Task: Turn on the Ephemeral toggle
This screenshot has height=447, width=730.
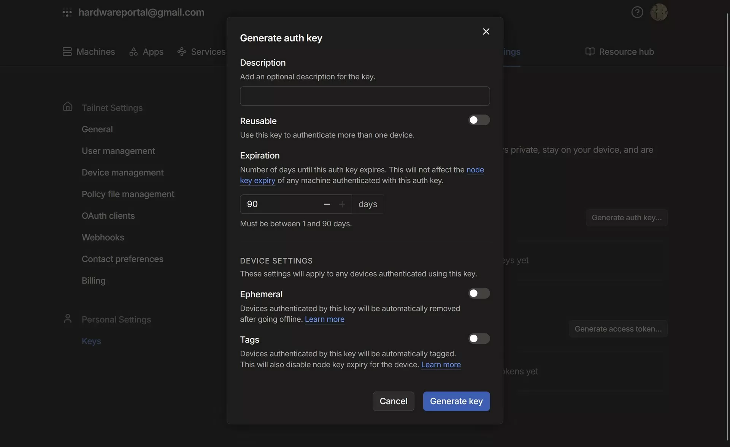Action: (x=479, y=294)
